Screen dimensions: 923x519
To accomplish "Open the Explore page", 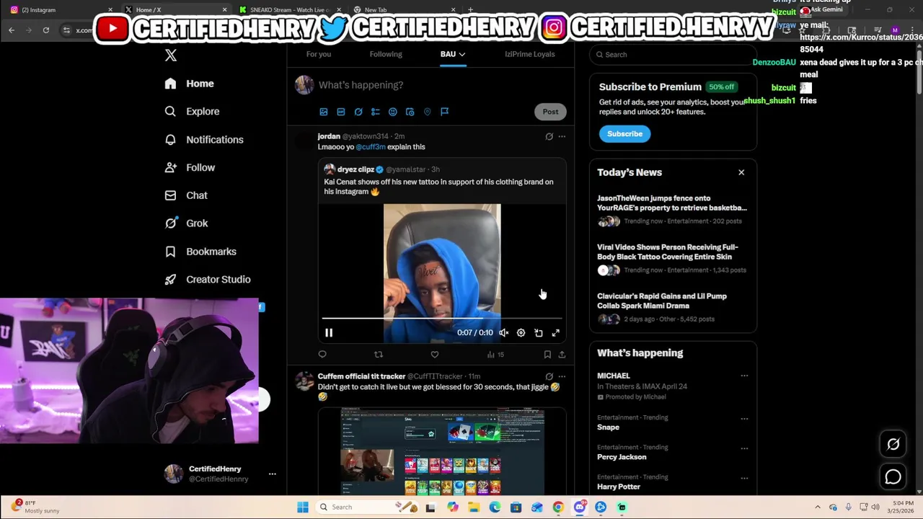I will click(x=192, y=112).
